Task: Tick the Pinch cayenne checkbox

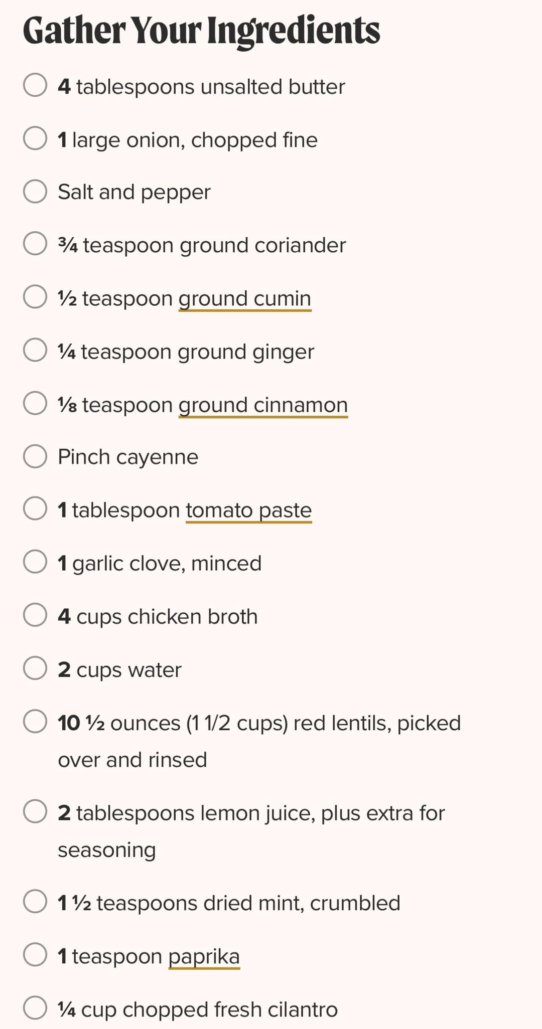Action: click(35, 456)
